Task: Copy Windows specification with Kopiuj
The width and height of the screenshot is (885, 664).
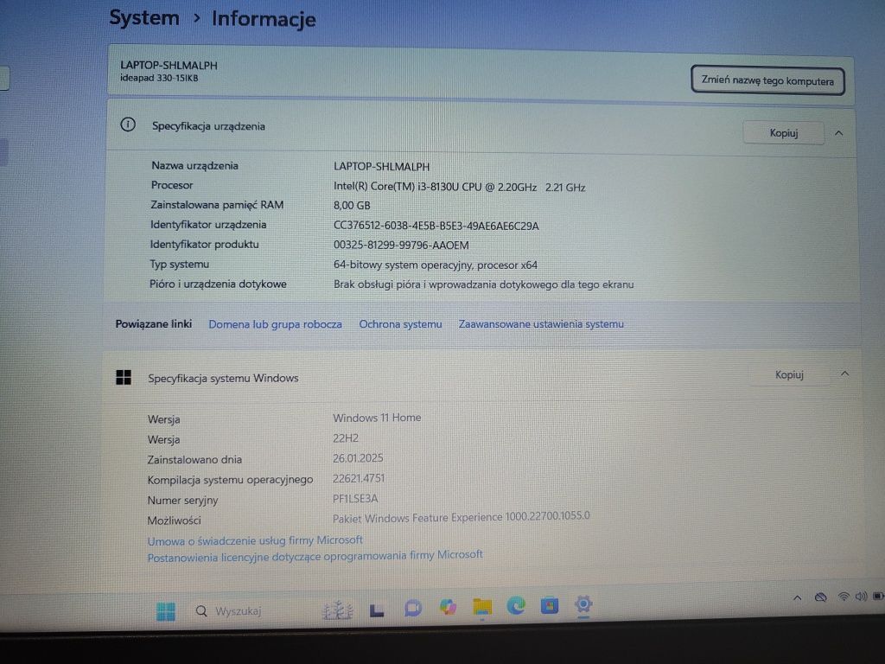Action: [x=789, y=375]
